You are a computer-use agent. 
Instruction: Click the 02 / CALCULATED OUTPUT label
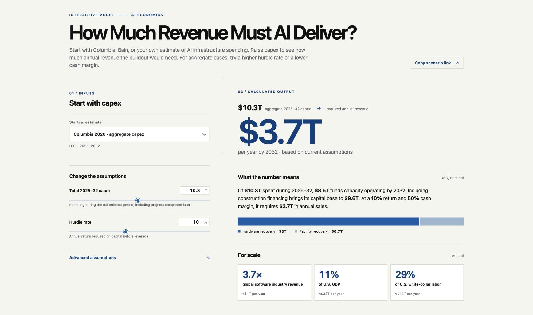point(266,92)
